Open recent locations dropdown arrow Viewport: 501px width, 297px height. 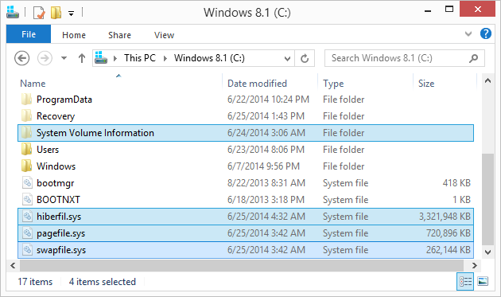click(64, 58)
